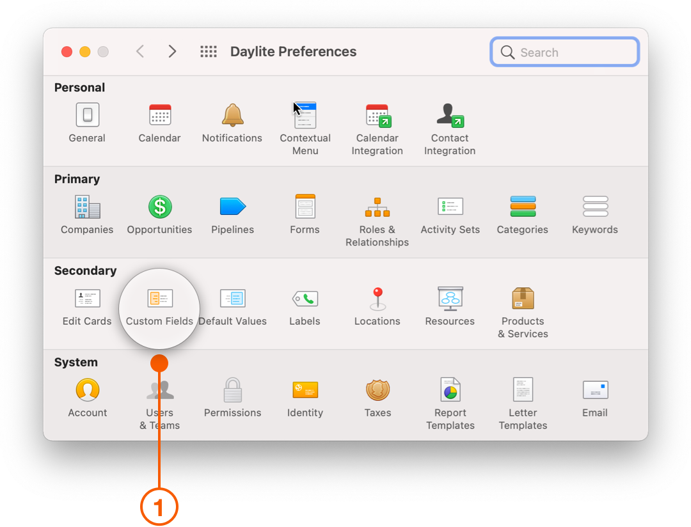
Task: Go forward with the right chevron
Action: [172, 52]
